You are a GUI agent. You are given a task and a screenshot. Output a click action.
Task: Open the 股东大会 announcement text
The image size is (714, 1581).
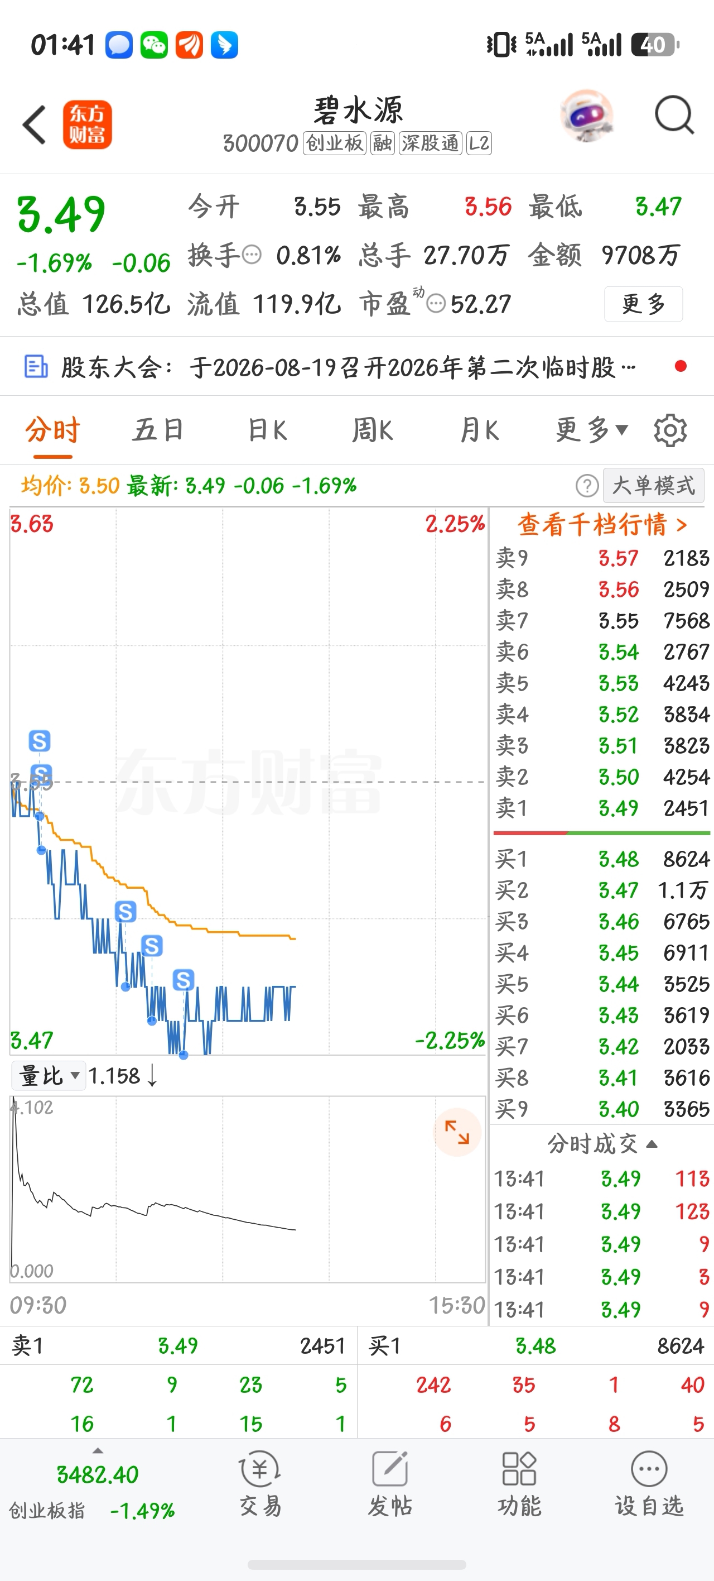coord(348,367)
